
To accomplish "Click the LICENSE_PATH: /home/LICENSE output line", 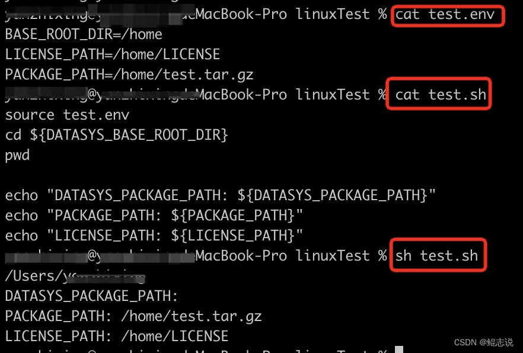I will point(117,336).
